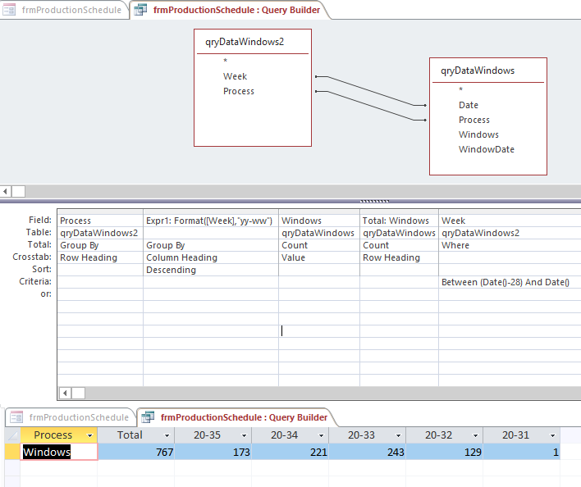Open the 20-35 column header dropdown arrow
Image resolution: width=581 pixels, height=487 pixels.
pyautogui.click(x=245, y=435)
